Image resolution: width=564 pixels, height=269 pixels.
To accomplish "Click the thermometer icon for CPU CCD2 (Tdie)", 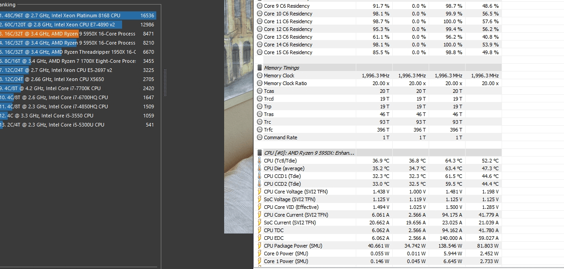I will [260, 184].
